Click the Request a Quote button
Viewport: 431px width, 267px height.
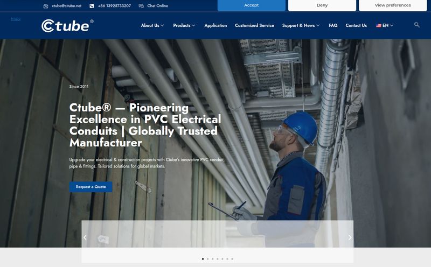[91, 187]
